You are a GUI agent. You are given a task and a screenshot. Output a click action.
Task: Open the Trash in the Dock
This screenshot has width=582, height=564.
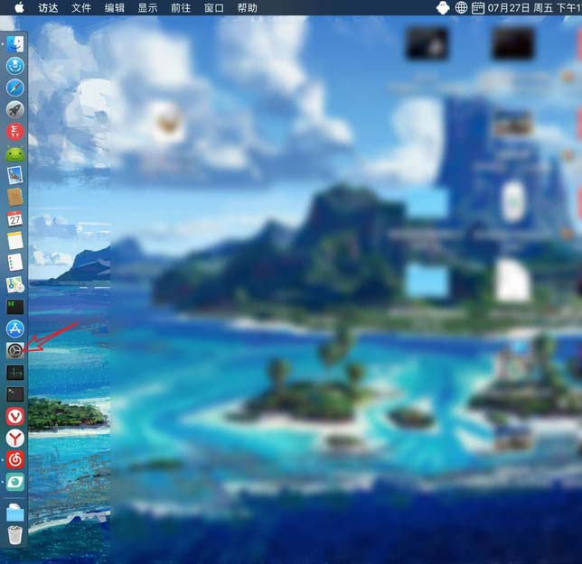[15, 535]
